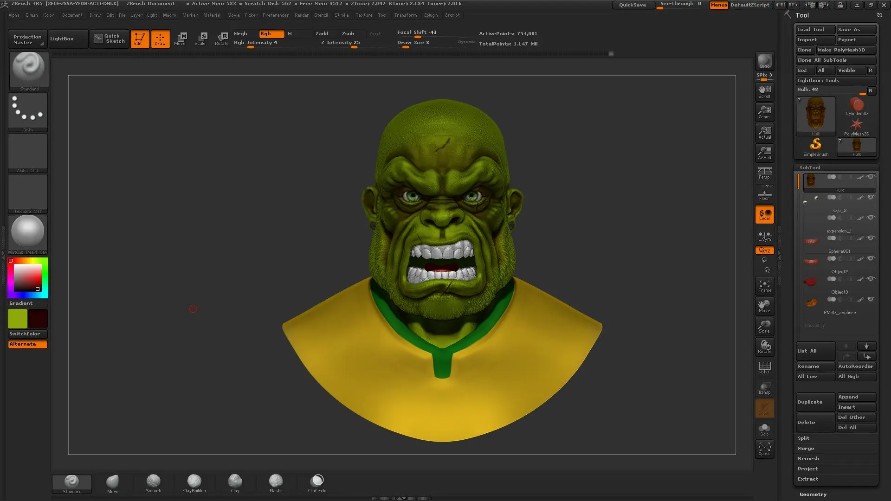Open the Brush menu
Viewport: 891px width, 501px height.
coord(32,15)
